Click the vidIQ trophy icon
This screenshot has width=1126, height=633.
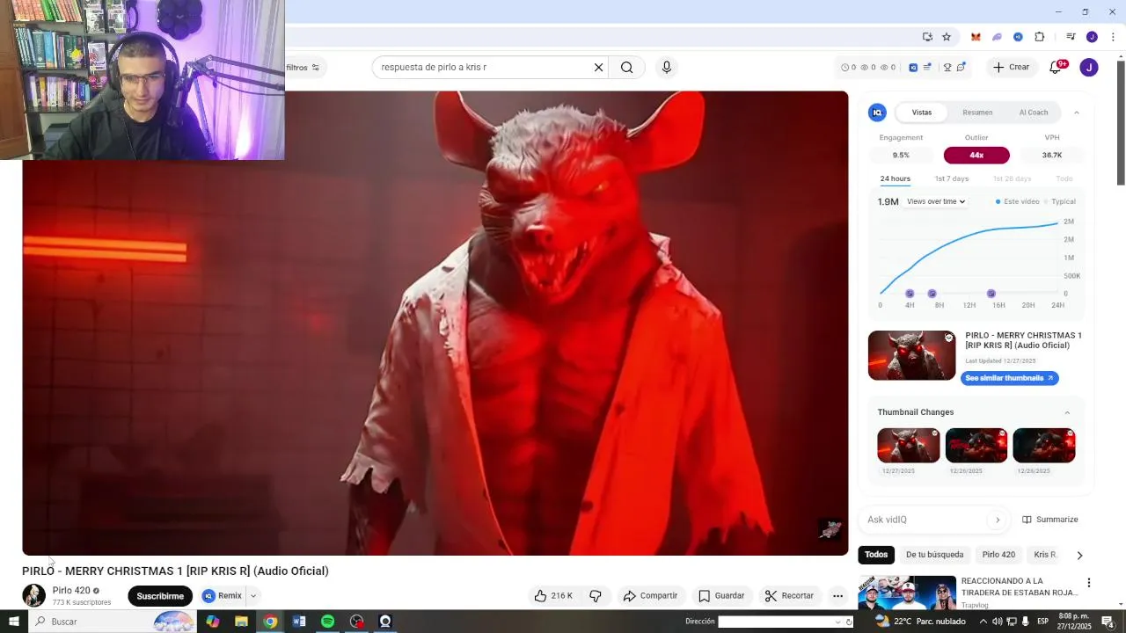947,67
